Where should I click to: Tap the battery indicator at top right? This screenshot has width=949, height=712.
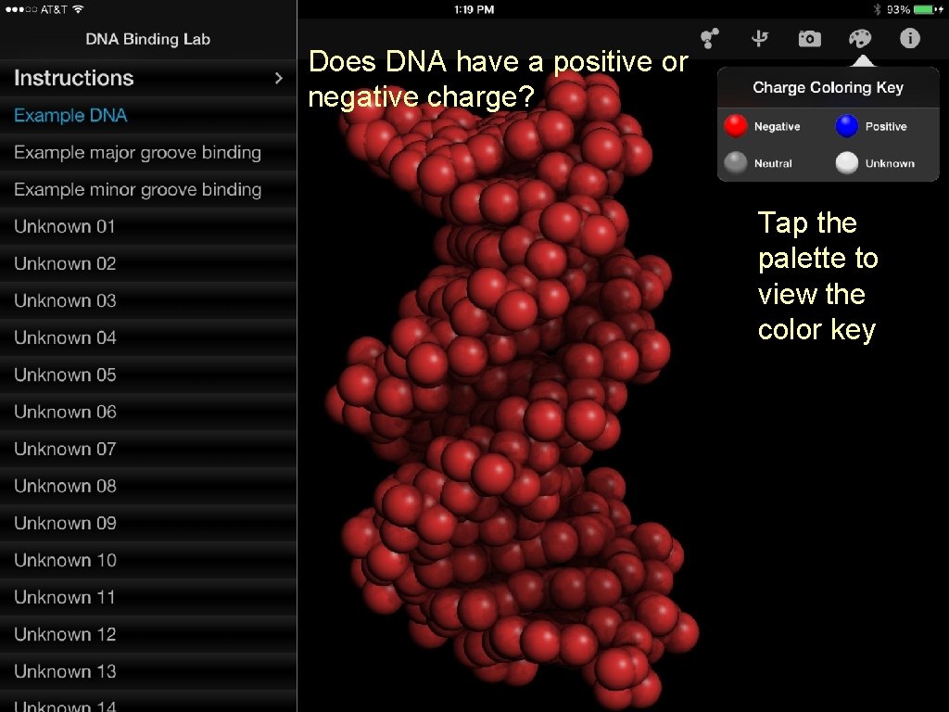click(x=923, y=8)
